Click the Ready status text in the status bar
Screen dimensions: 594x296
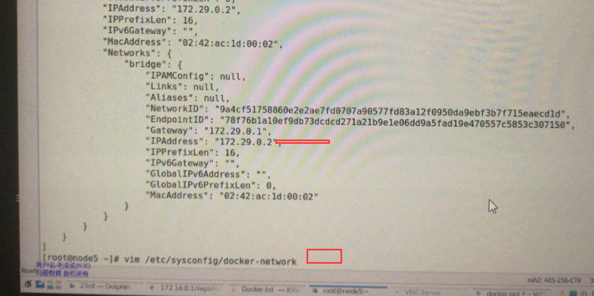click(29, 271)
